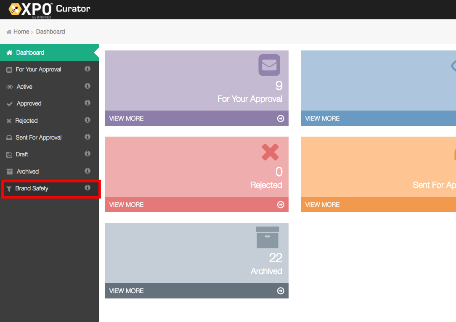Click the arrow icon in Rejected card footer

click(281, 205)
